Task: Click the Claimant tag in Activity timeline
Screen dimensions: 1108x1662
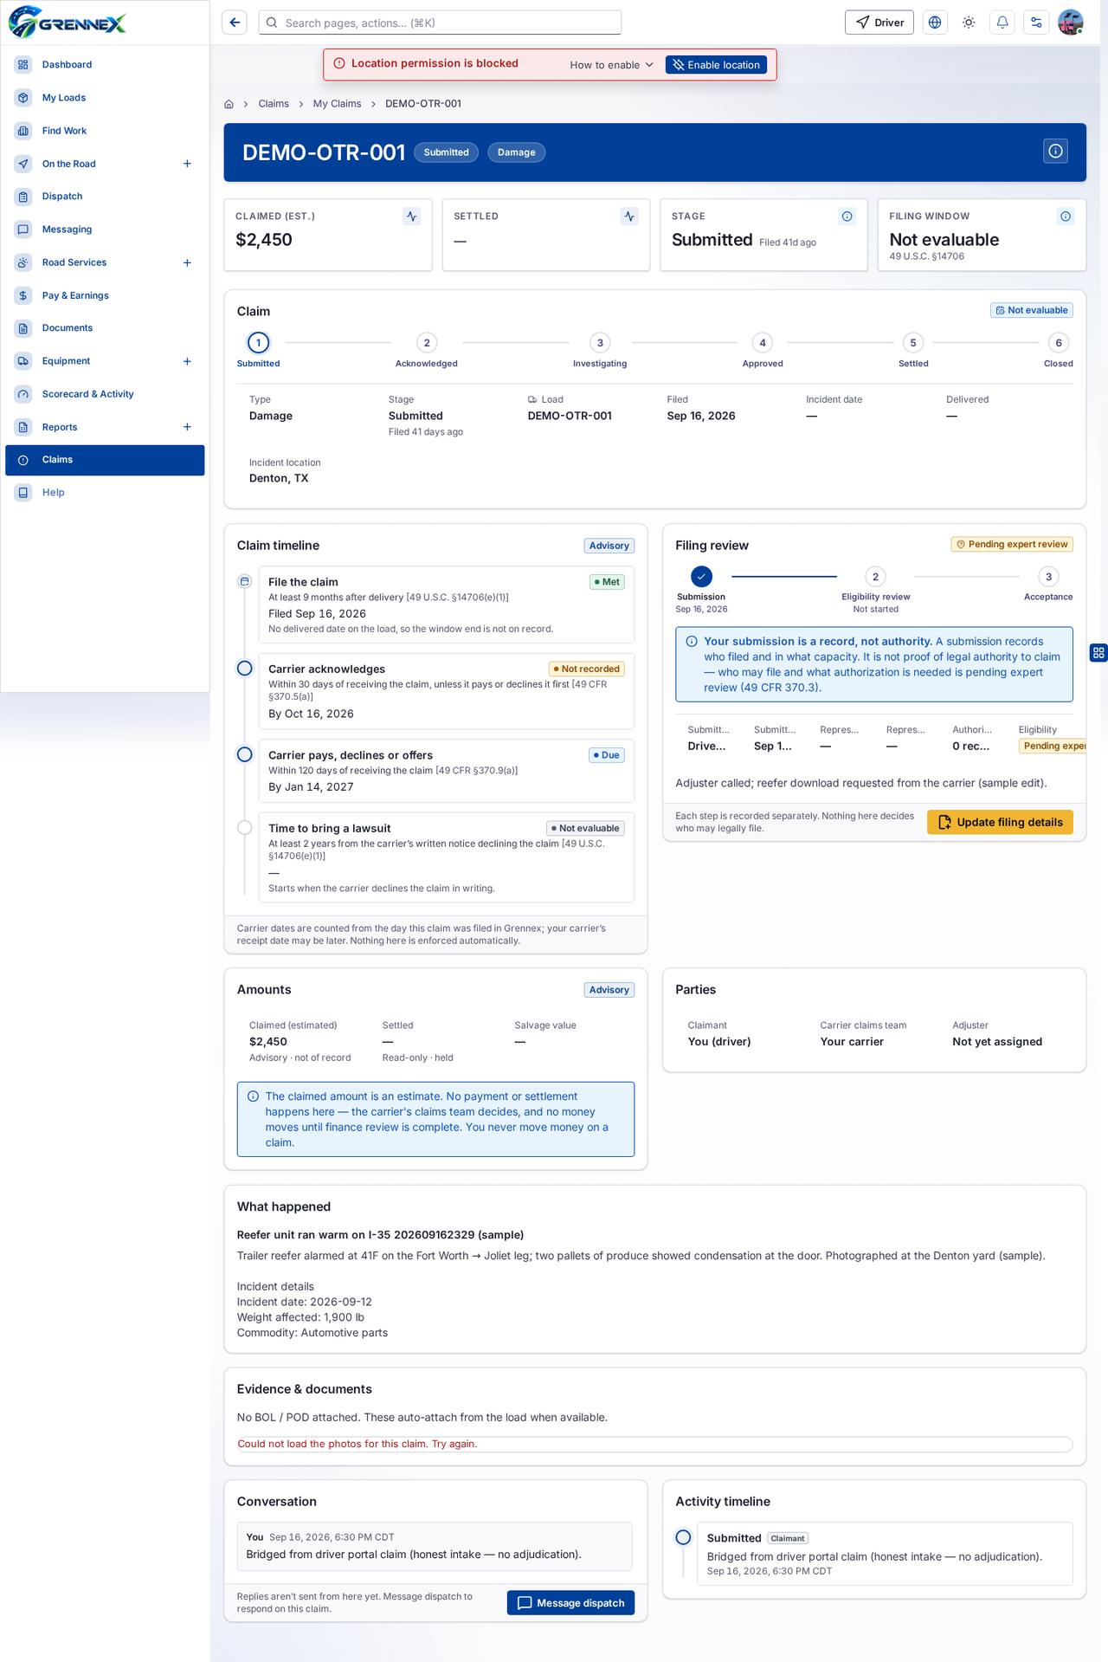Action: tap(788, 1538)
